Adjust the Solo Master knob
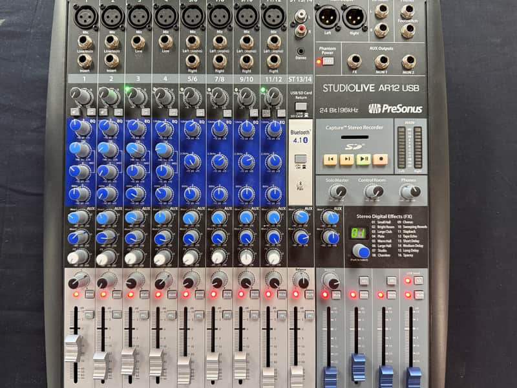The image size is (517, 388). tap(338, 191)
